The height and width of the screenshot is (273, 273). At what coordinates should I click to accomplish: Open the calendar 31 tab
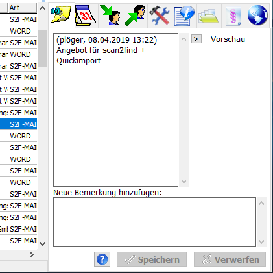tap(86, 16)
